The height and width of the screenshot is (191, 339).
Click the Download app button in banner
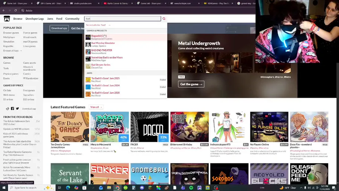coord(59,28)
